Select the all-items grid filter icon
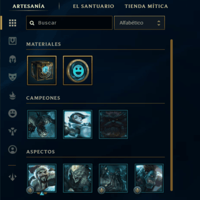 pos(12,23)
